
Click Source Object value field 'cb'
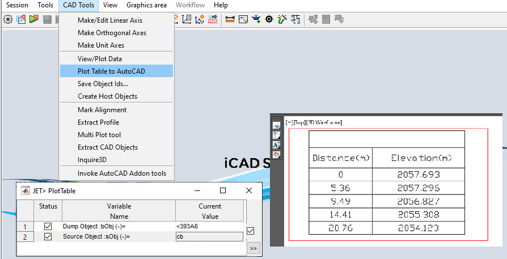pos(209,236)
